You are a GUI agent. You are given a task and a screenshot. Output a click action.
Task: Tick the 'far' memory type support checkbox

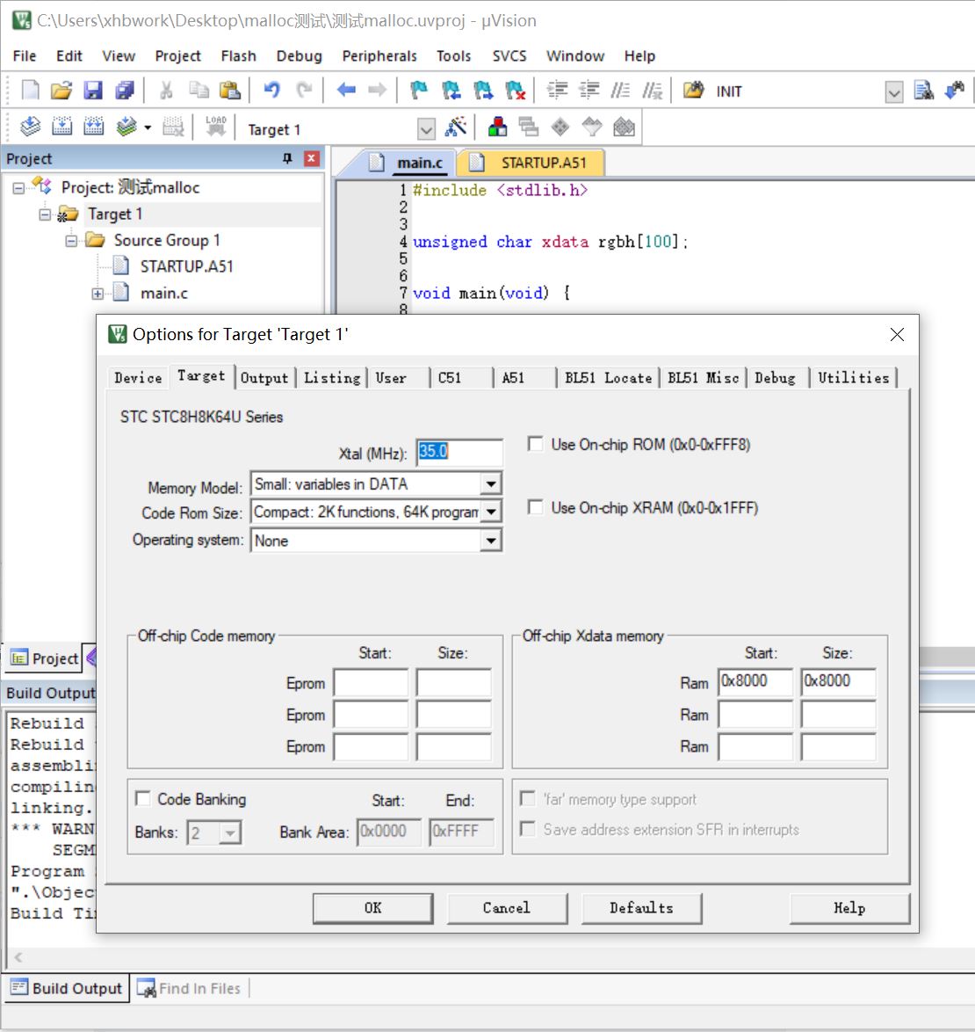point(527,798)
